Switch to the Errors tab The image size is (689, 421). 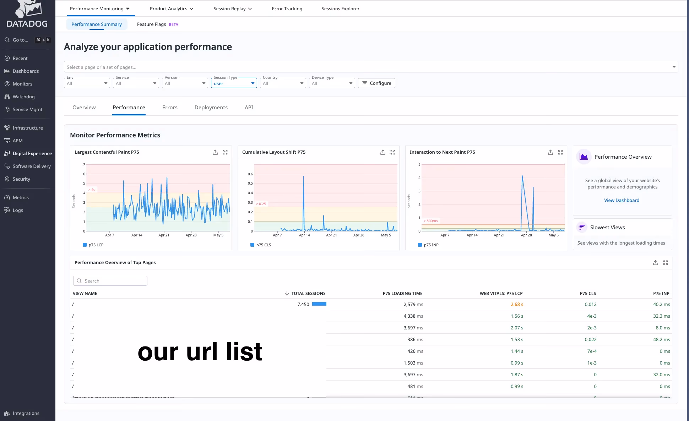[x=170, y=107]
